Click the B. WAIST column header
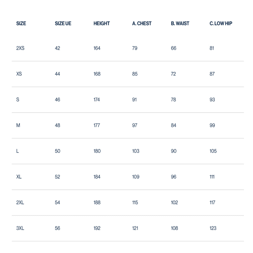The width and height of the screenshot is (253, 253). pyautogui.click(x=180, y=24)
